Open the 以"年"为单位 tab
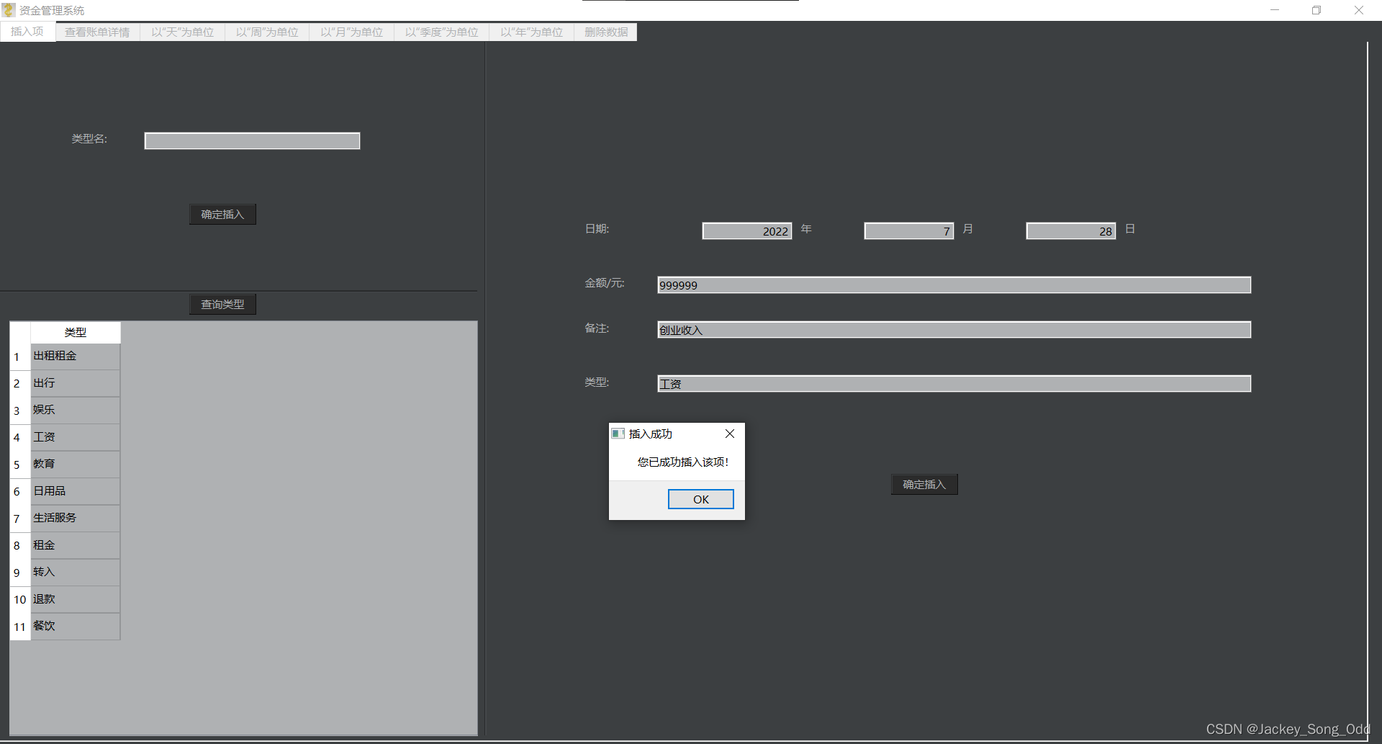 click(532, 32)
